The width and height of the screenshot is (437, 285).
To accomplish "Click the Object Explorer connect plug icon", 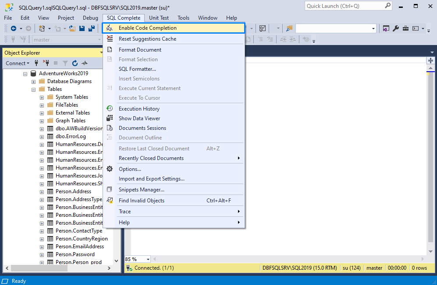I will (x=36, y=63).
